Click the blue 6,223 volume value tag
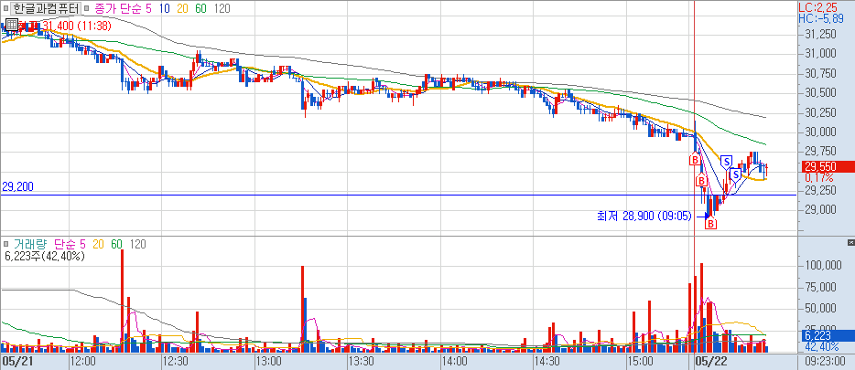The height and width of the screenshot is (370, 855). (828, 337)
